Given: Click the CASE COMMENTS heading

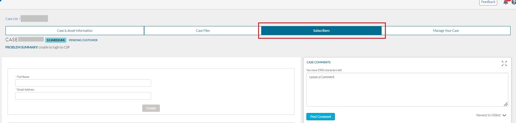Looking at the screenshot, I should tap(319, 62).
